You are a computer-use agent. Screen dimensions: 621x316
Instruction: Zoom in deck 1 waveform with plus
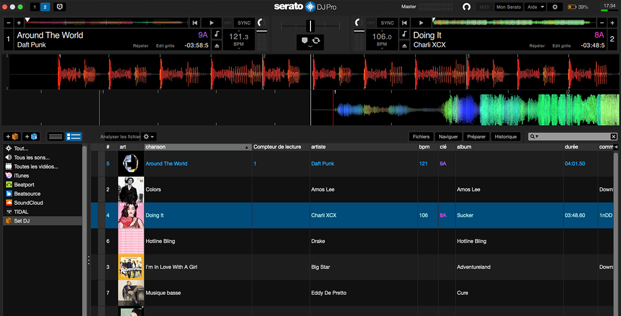click(x=18, y=23)
